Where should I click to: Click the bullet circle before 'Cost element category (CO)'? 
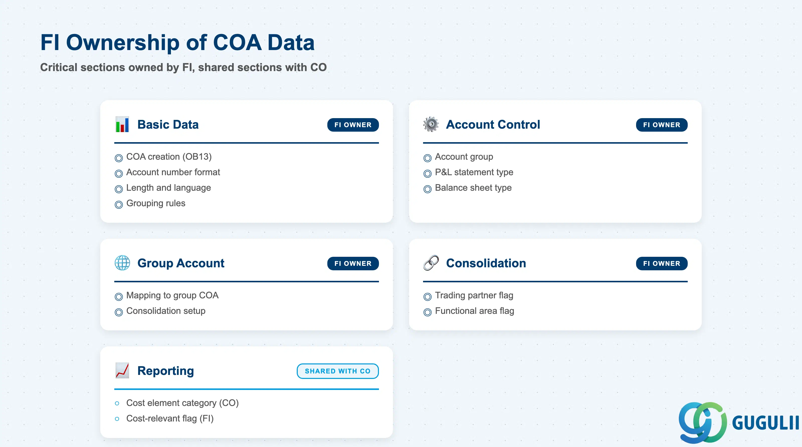click(117, 403)
